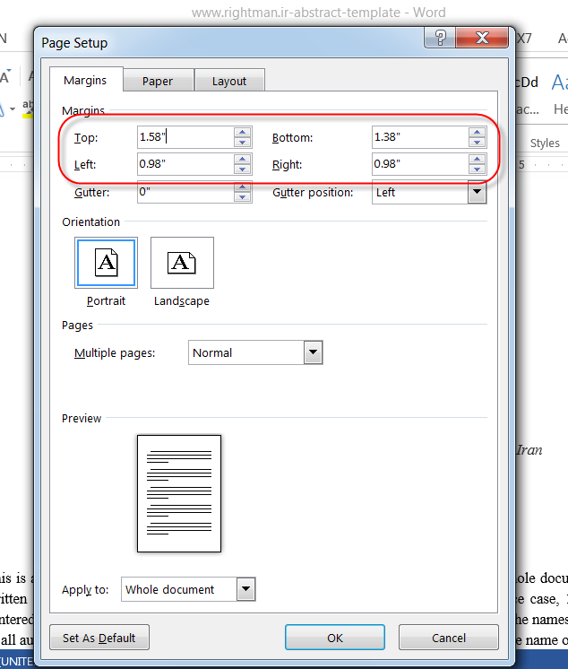This screenshot has height=669, width=568.
Task: Increase Bottom margin with up arrow
Action: click(477, 132)
